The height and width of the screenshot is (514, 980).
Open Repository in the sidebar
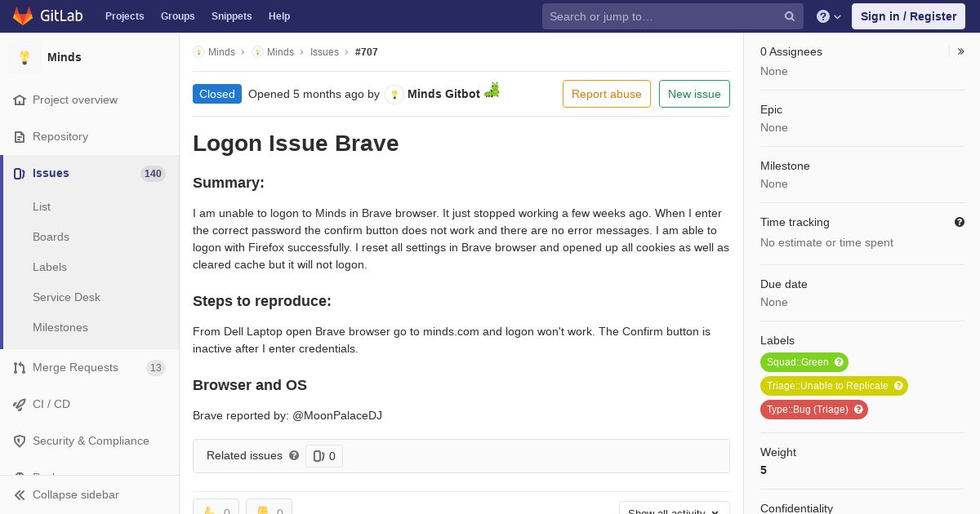tap(60, 136)
